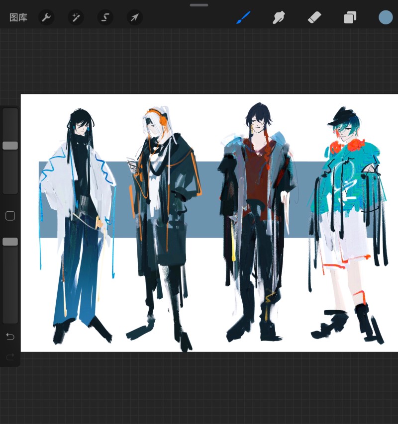This screenshot has height=424, width=398.
Task: Open the Layers panel
Action: pos(350,17)
